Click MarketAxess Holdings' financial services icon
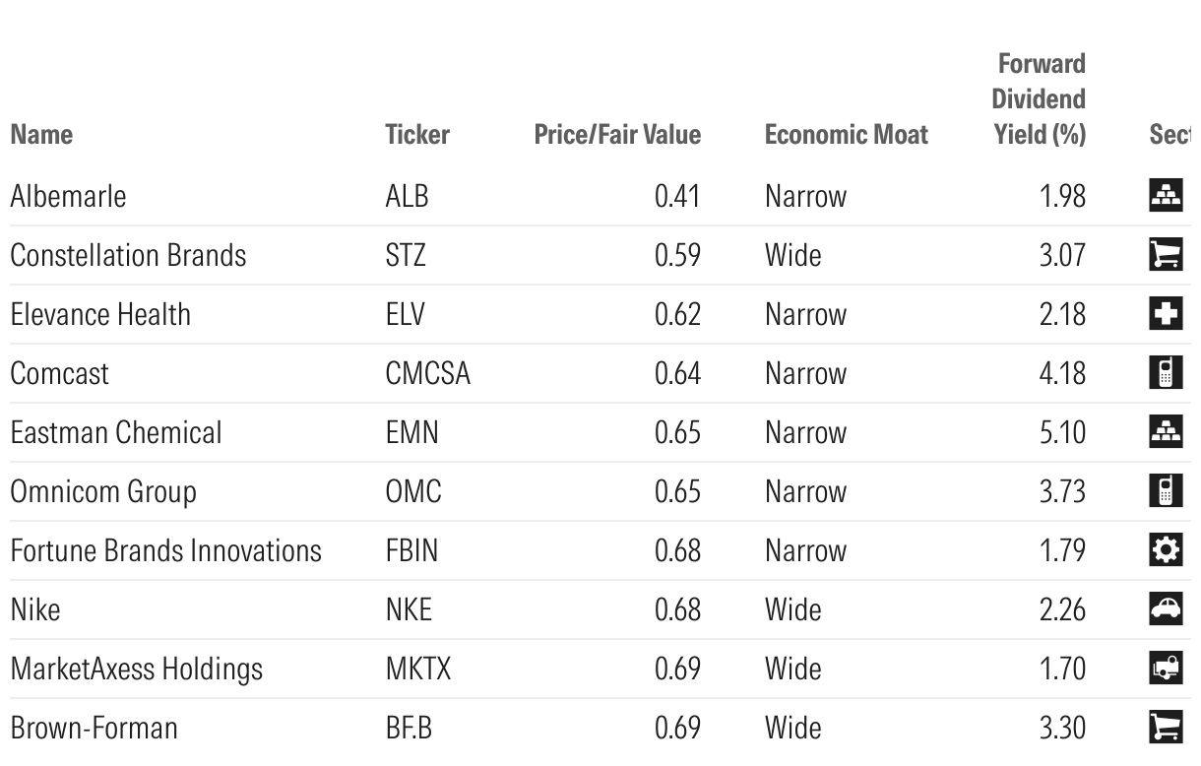1201x766 pixels. click(1166, 669)
